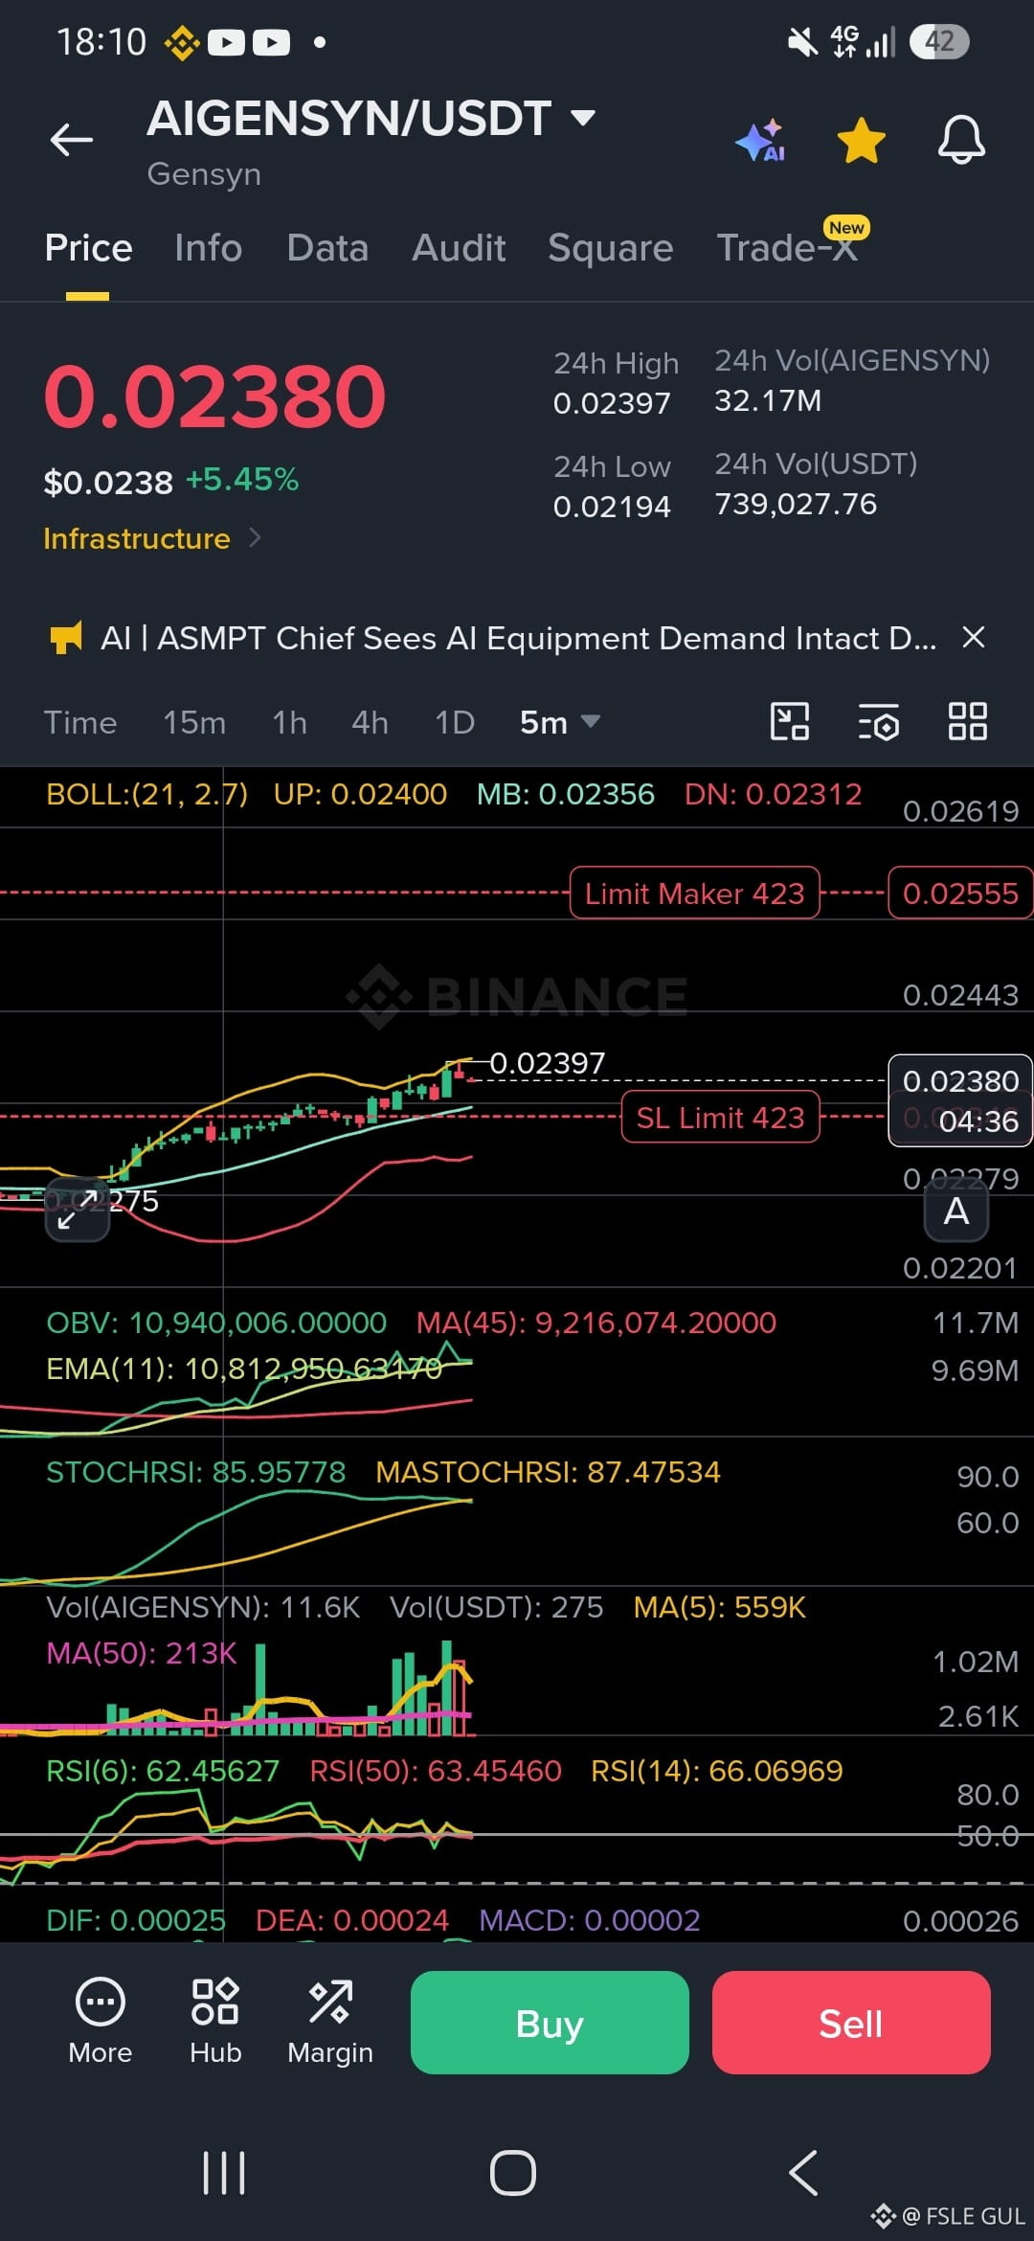Open the Trade-X tab
This screenshot has height=2241, width=1034.
[x=787, y=248]
